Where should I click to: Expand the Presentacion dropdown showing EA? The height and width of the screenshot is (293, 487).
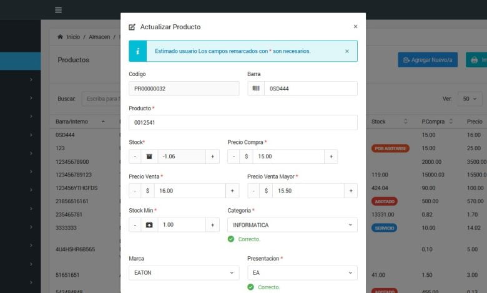[x=302, y=272]
